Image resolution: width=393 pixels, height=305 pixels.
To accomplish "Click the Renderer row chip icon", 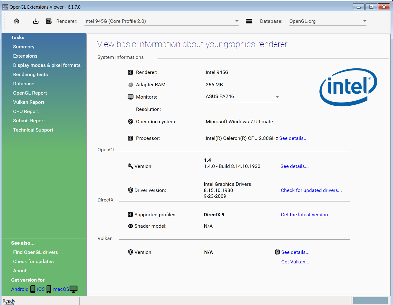I will (131, 72).
